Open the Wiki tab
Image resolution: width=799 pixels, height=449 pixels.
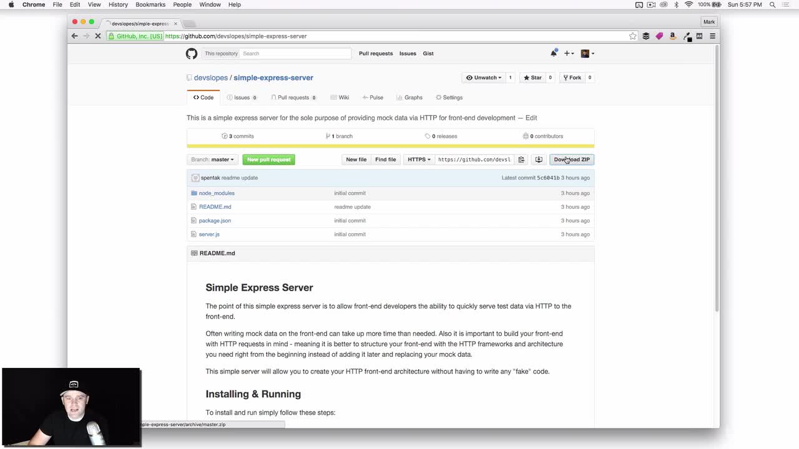(x=340, y=97)
